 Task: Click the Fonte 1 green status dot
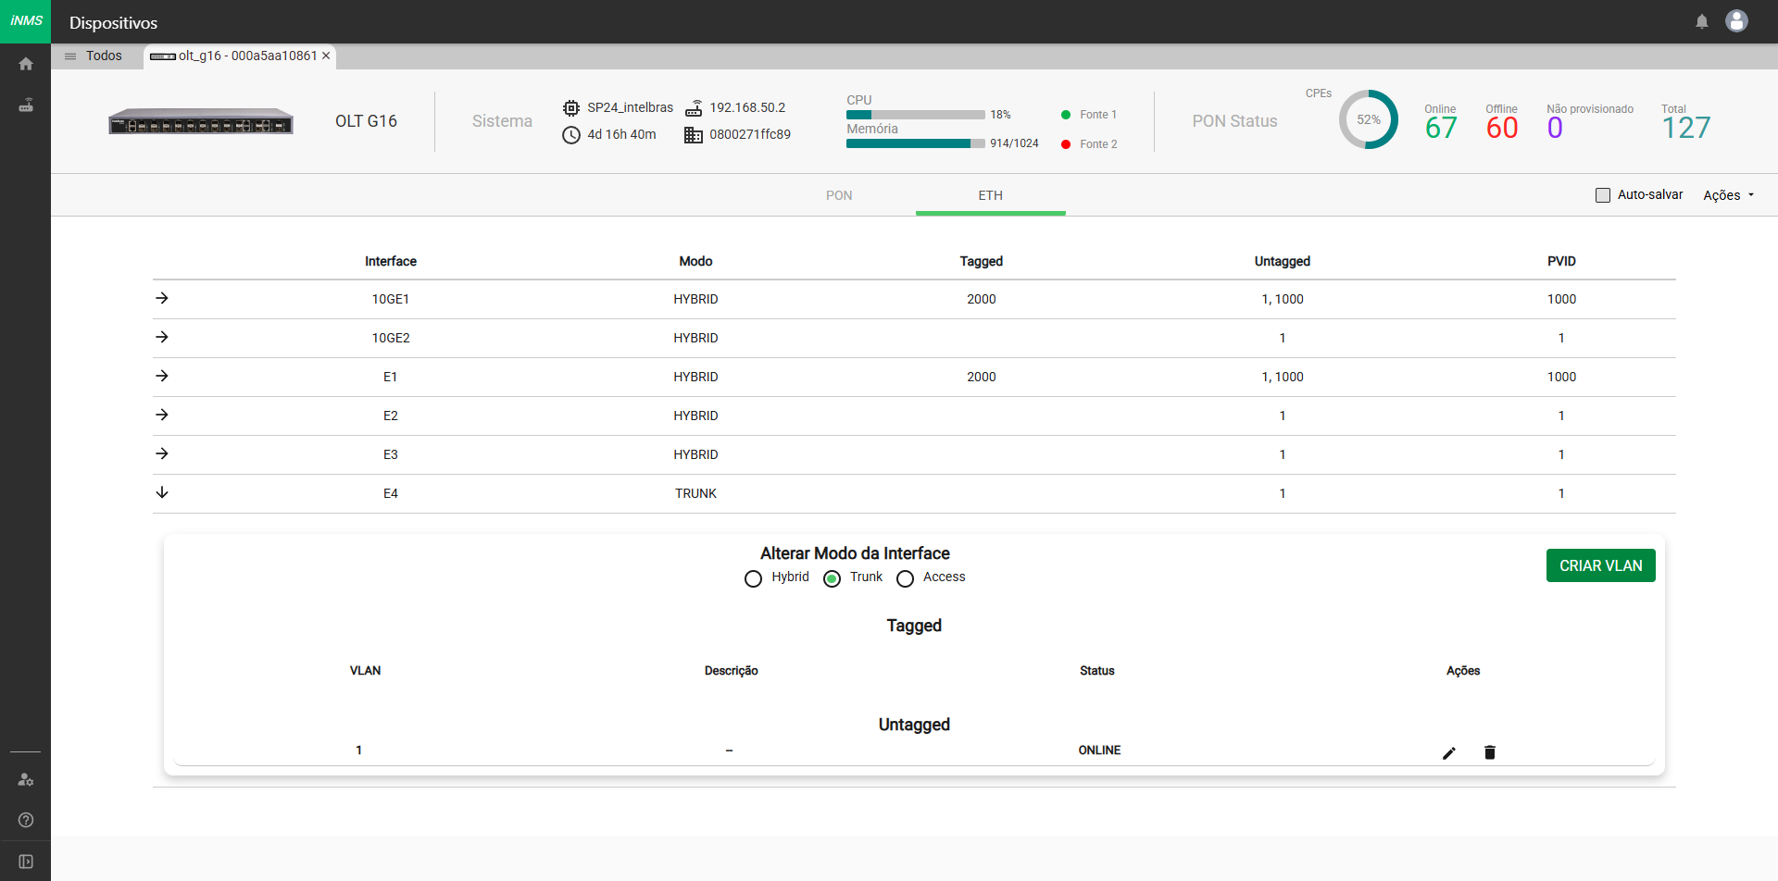click(1066, 115)
